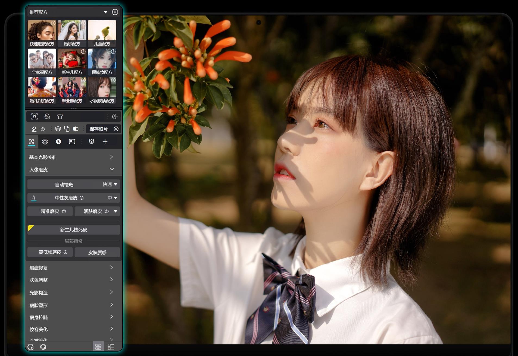Viewport: 518px width, 356px height.
Task: Click the circular refresh arrows icon
Action: point(43,347)
